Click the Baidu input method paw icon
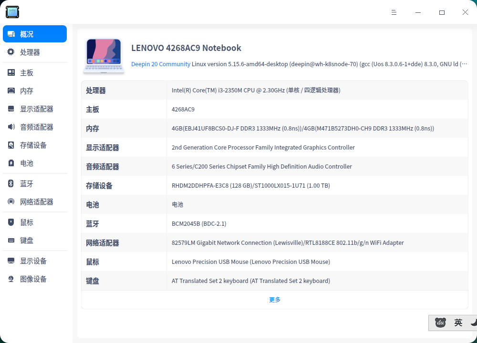Image resolution: width=477 pixels, height=343 pixels. point(440,323)
